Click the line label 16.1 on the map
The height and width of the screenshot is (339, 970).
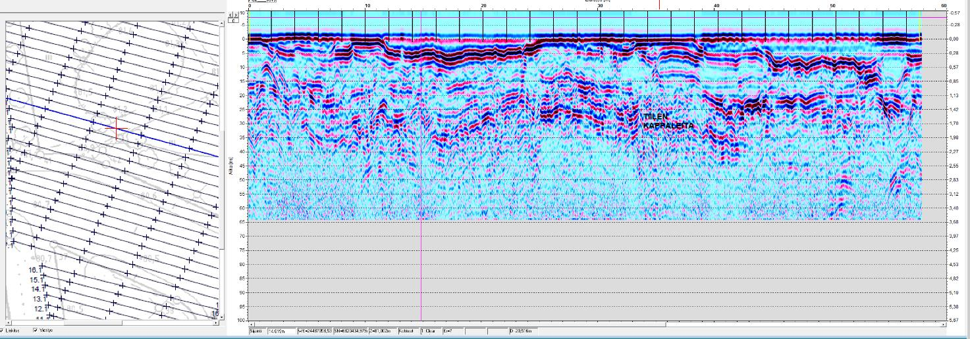(x=36, y=270)
